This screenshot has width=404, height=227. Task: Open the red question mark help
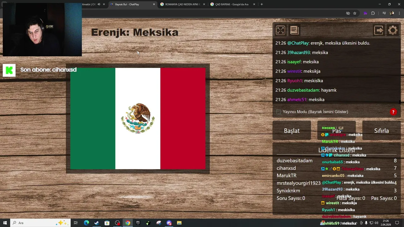click(393, 112)
